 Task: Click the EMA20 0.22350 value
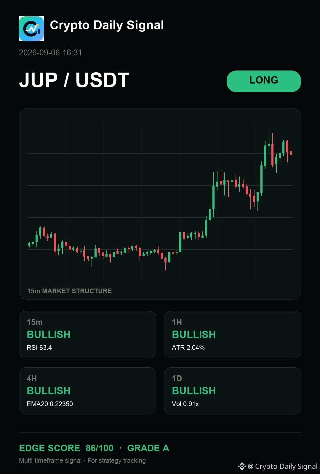[x=50, y=404]
